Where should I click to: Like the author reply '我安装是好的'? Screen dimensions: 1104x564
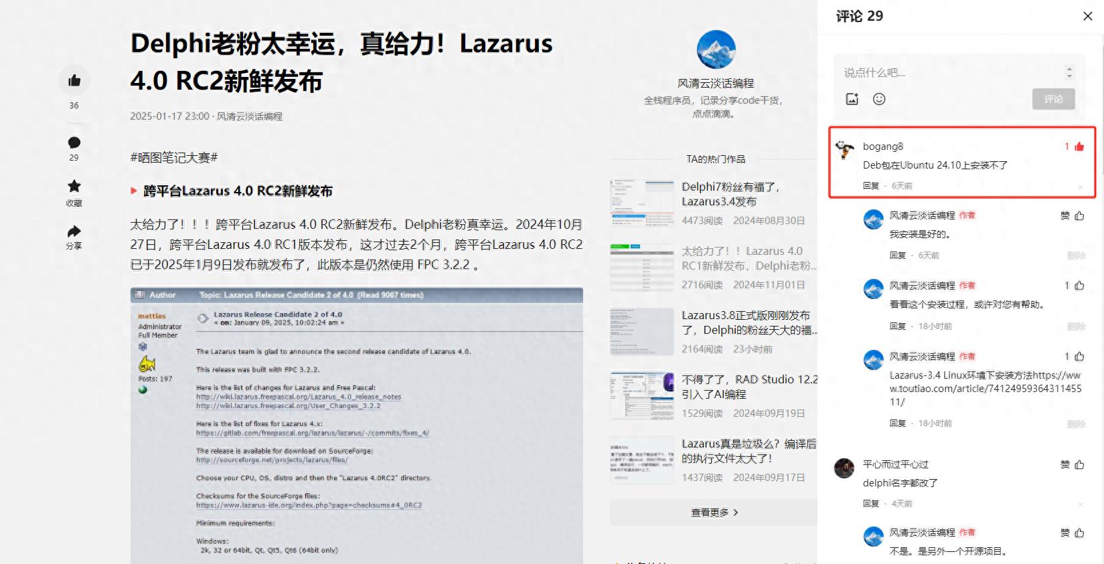coord(1079,215)
